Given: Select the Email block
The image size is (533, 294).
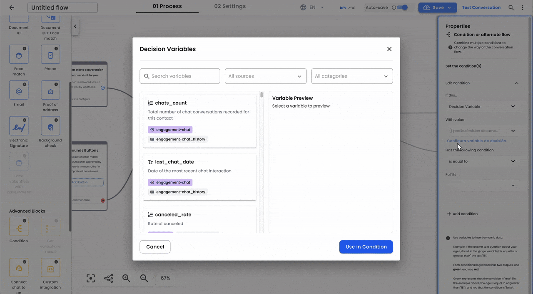Looking at the screenshot, I should pos(18,90).
